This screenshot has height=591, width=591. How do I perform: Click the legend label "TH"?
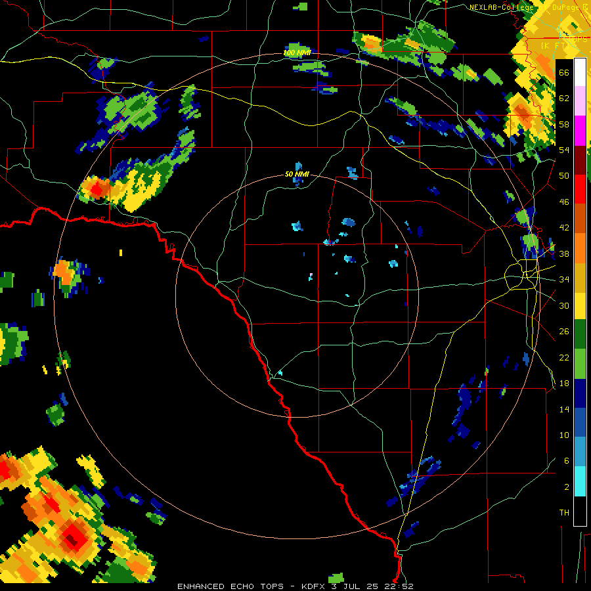point(564,513)
